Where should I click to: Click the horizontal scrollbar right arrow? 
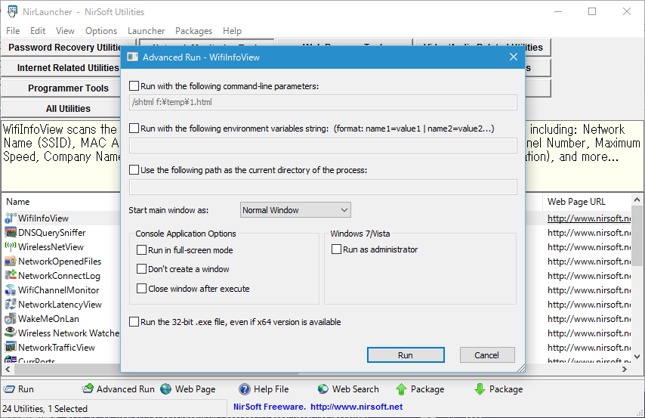pos(625,370)
